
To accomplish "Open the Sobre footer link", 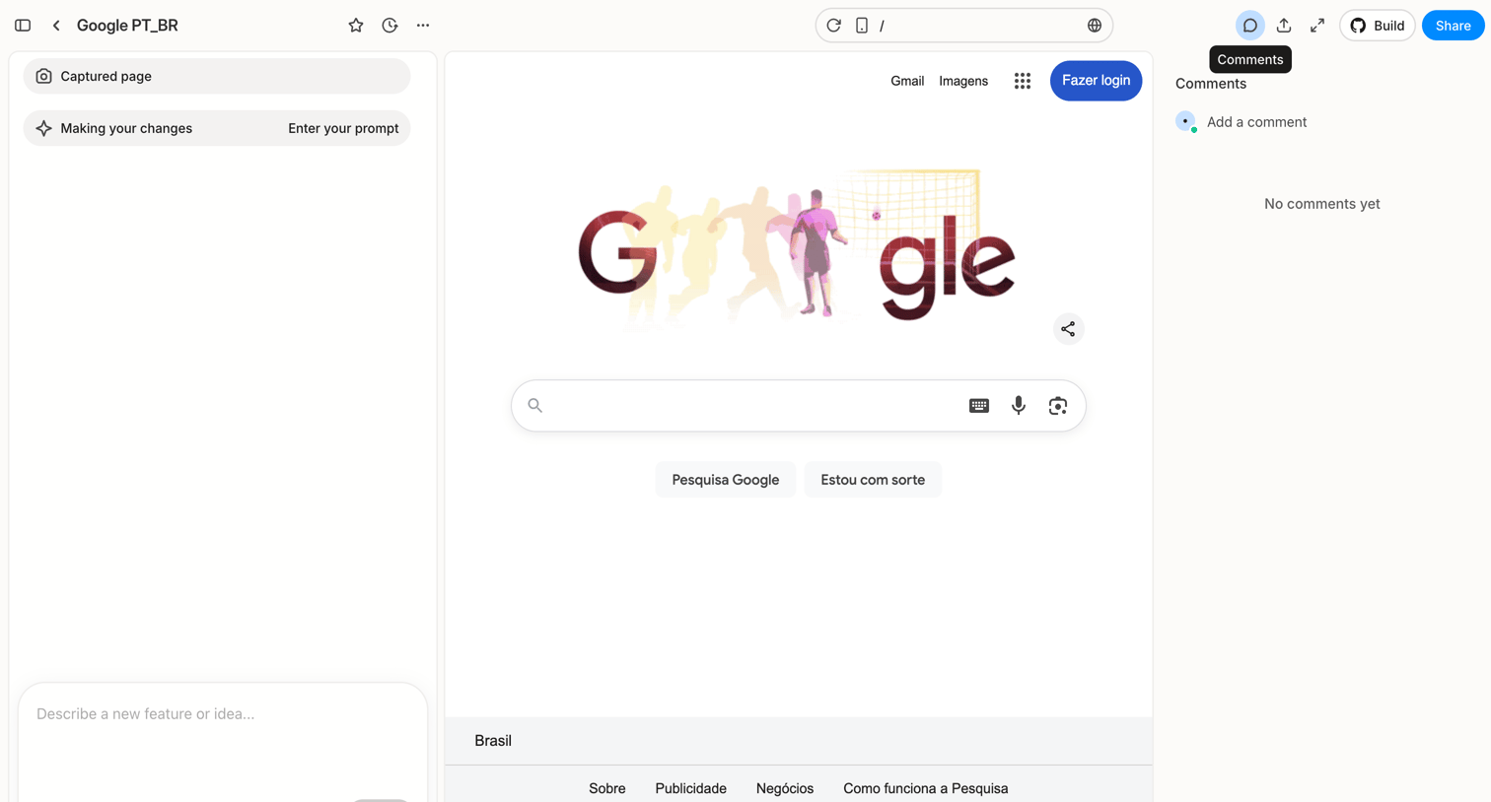I will click(x=607, y=788).
